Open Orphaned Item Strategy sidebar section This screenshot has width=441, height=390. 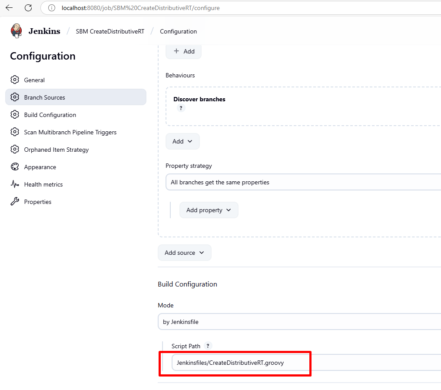(x=56, y=150)
